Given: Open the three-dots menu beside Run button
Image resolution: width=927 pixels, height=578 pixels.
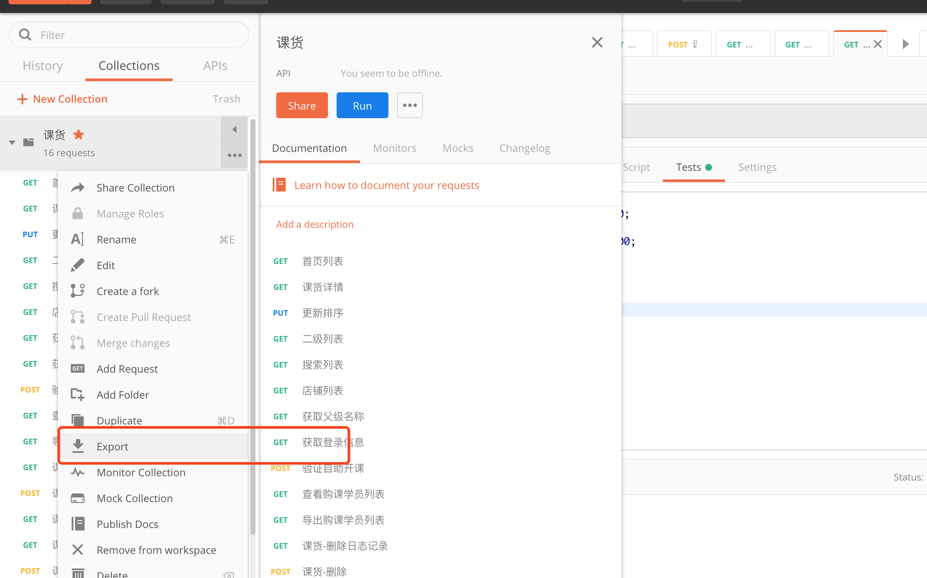Looking at the screenshot, I should click(x=410, y=105).
